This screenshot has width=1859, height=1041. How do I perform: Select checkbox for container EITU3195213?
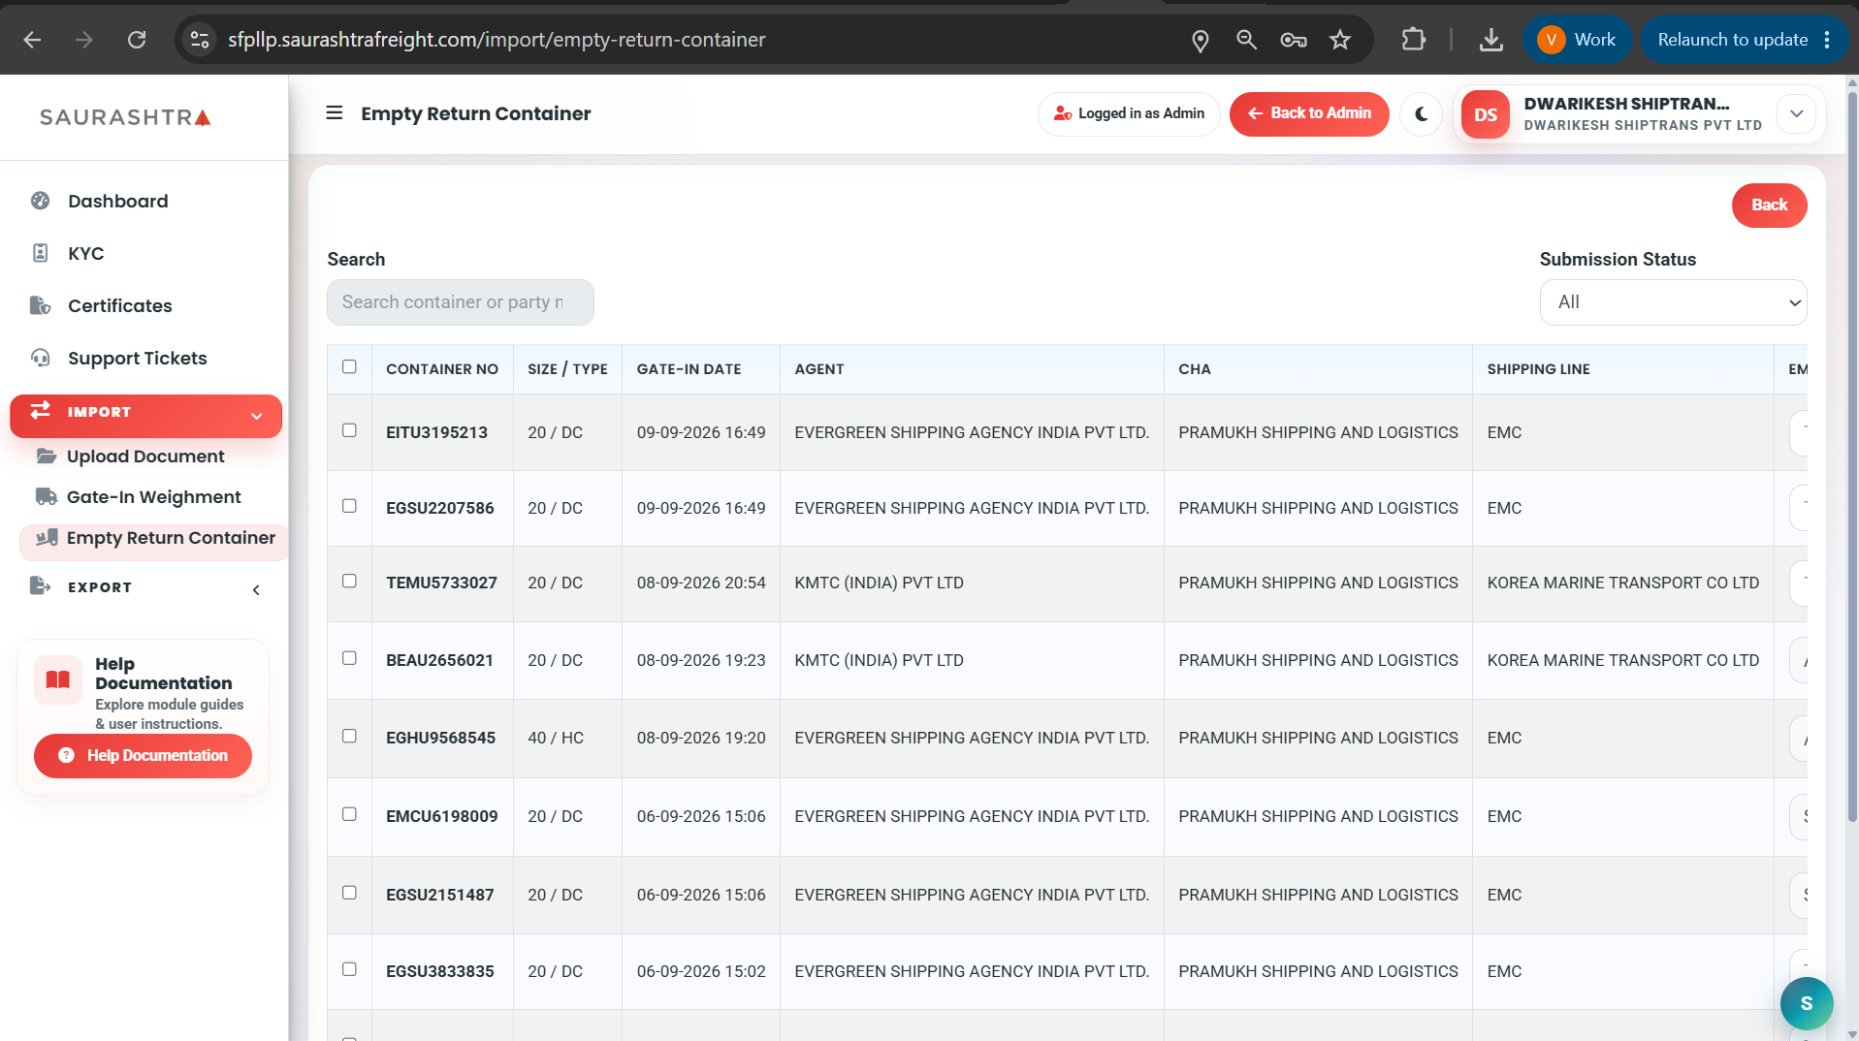coord(349,430)
